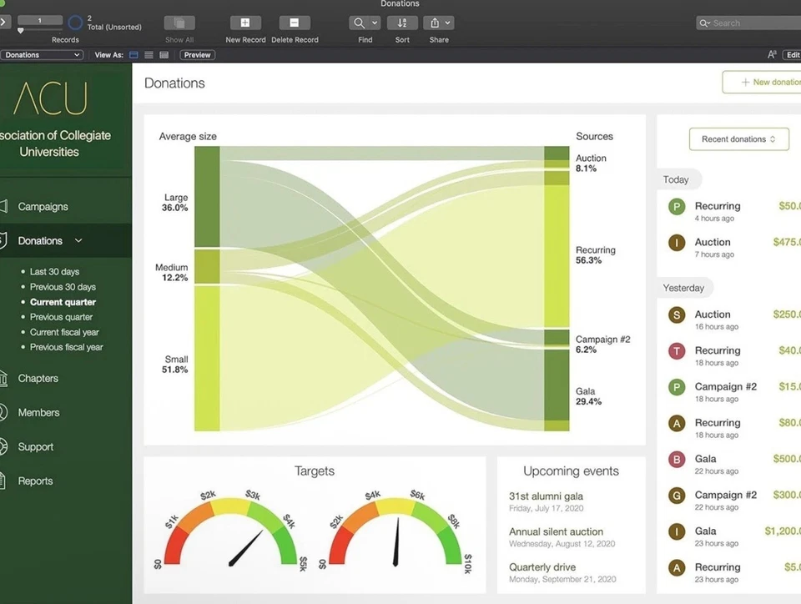Screen dimensions: 801x604
Task: Open Members in the sidebar
Action: point(38,412)
